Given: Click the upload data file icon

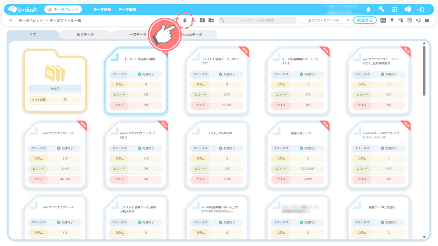Looking at the screenshot, I should point(392,21).
